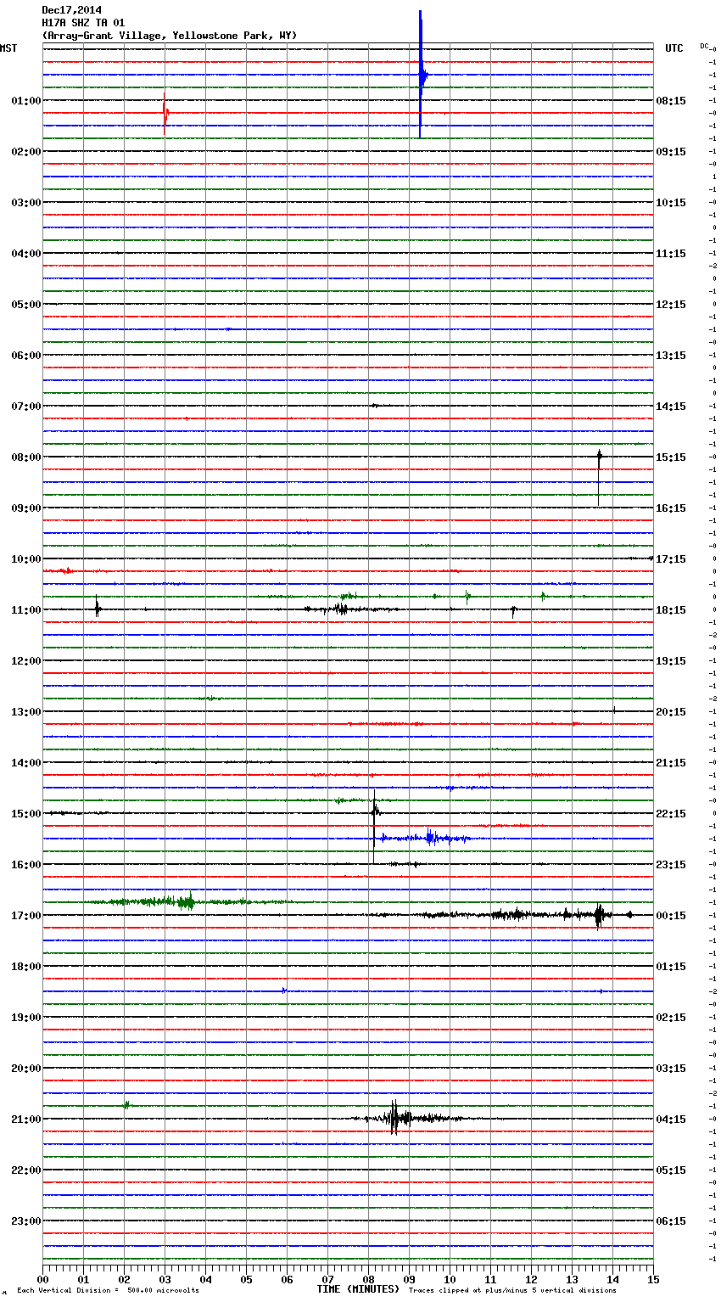Select the 13:00 MST time label
721x1302 pixels.
25,712
